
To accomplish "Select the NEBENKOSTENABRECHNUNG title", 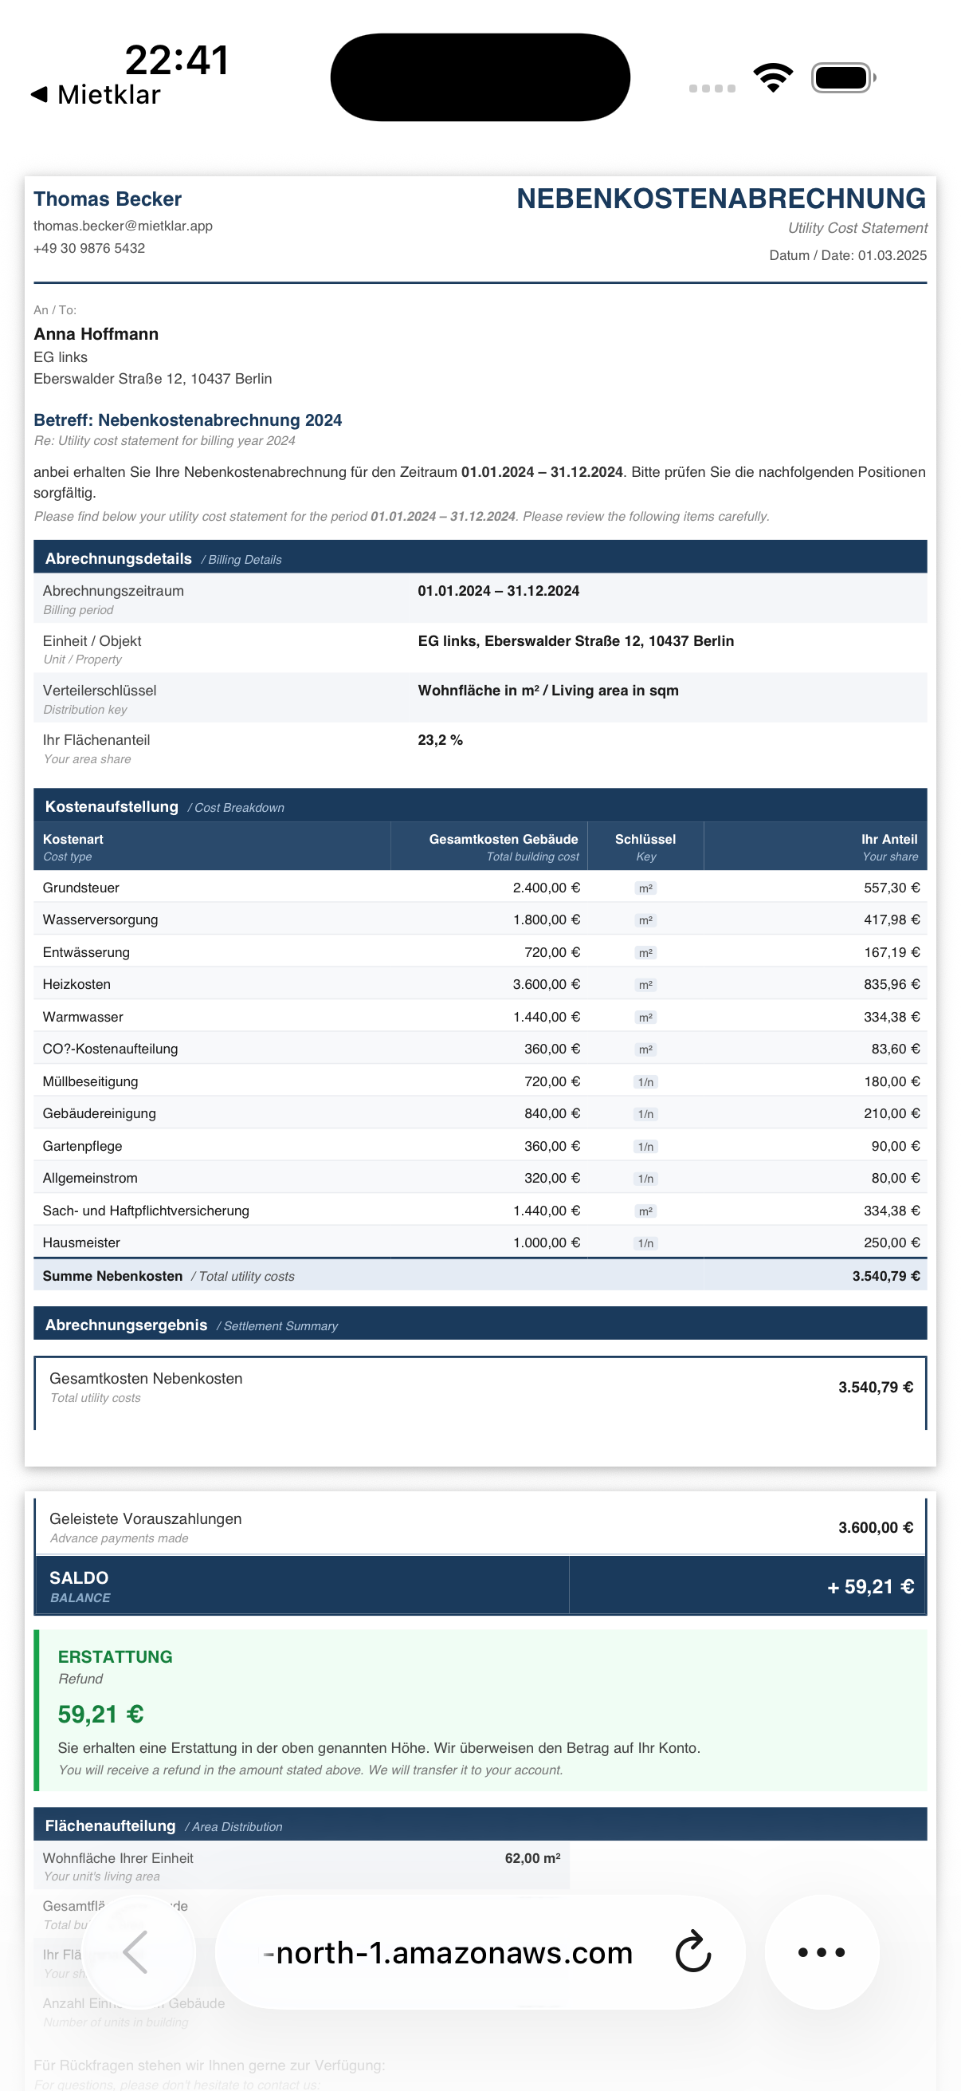I will (721, 199).
